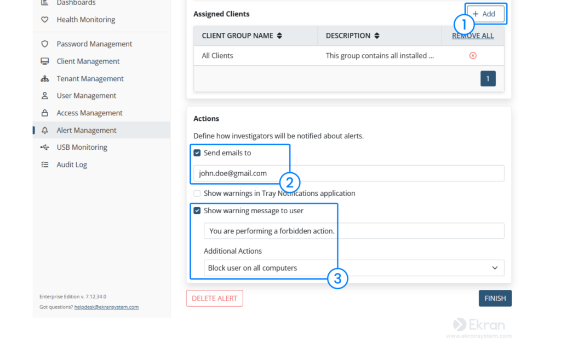Viewport: 561px width, 351px height.
Task: Open Audit Log in sidebar
Action: [72, 165]
